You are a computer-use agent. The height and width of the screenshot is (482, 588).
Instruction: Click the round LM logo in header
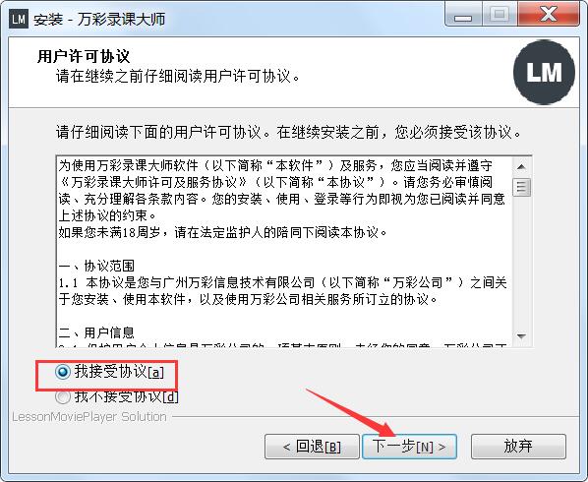[544, 73]
